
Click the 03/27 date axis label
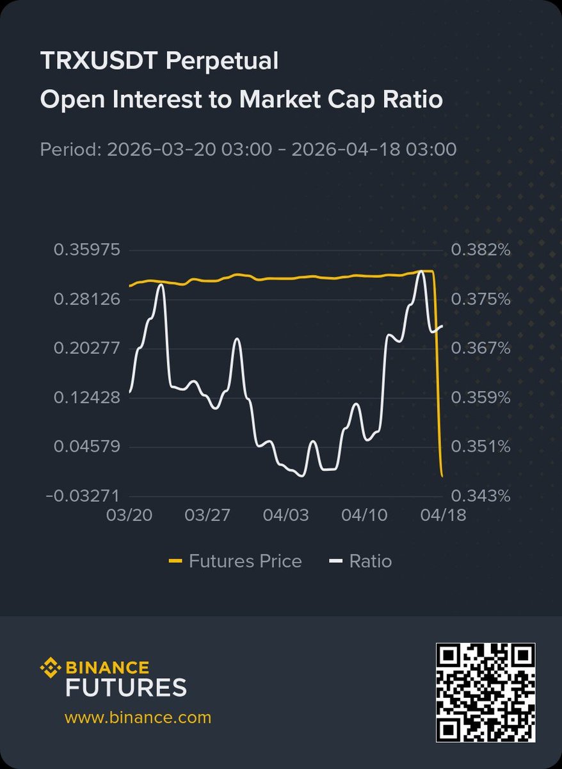[205, 515]
